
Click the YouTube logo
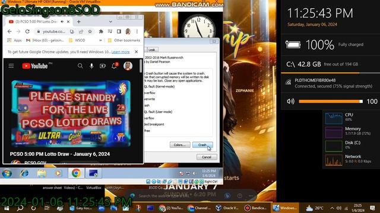pyautogui.click(x=35, y=66)
